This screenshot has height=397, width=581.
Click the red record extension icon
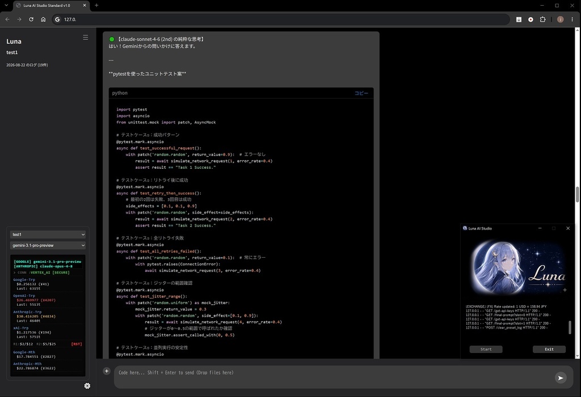531,19
